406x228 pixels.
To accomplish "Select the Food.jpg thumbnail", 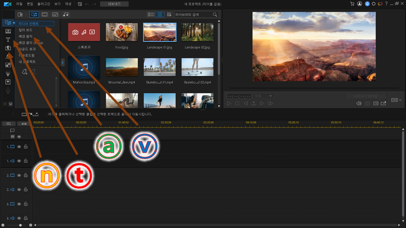I will click(122, 32).
